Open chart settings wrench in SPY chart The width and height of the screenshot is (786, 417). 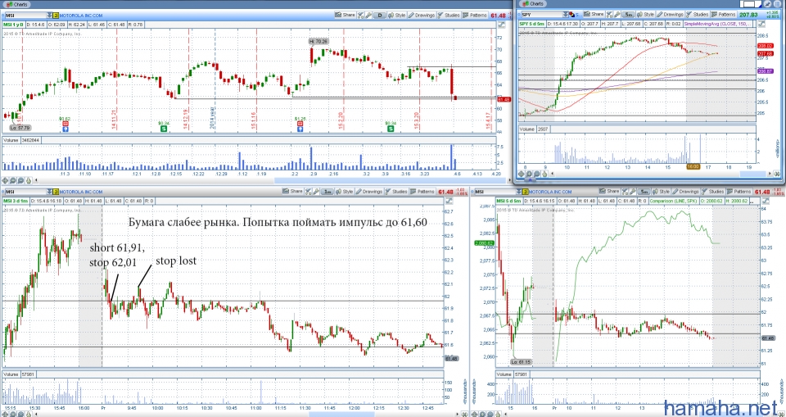tap(617, 15)
